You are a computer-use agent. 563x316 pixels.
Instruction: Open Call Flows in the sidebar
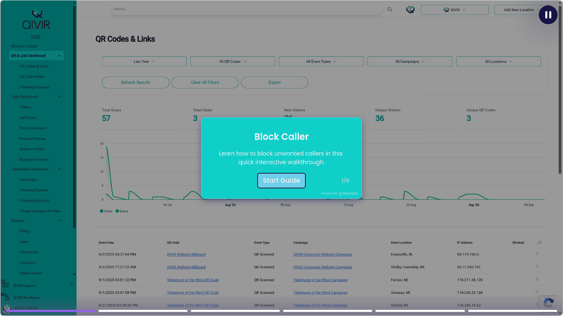pos(28,118)
